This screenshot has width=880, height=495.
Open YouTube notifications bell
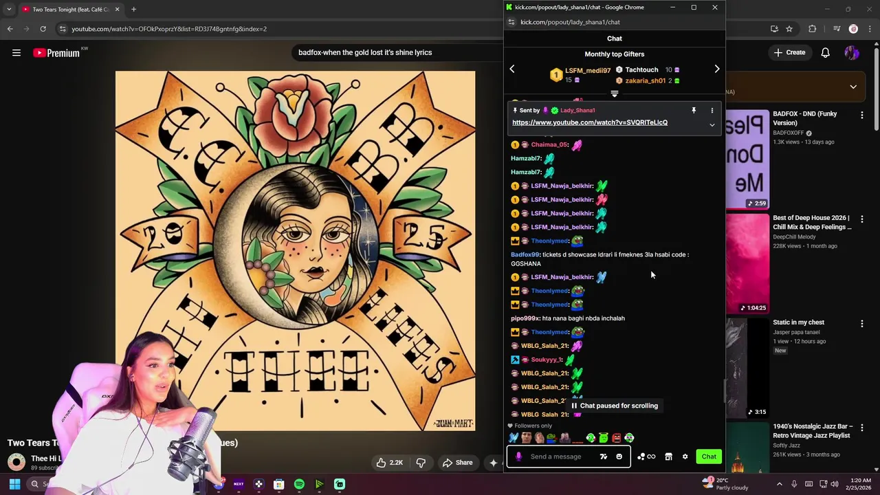(826, 53)
